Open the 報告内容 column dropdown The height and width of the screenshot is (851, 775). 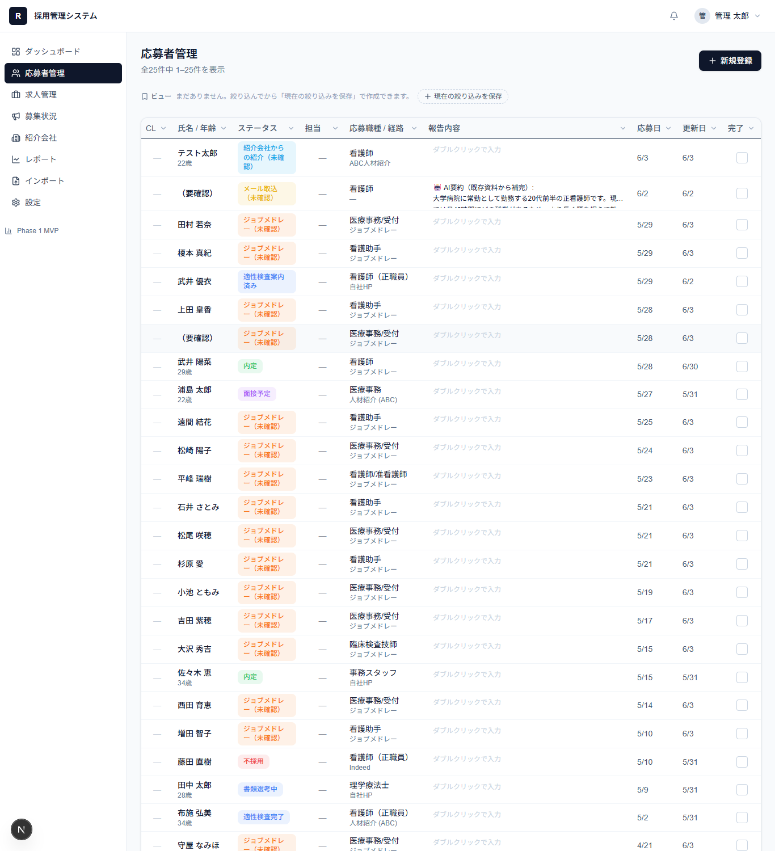[623, 128]
